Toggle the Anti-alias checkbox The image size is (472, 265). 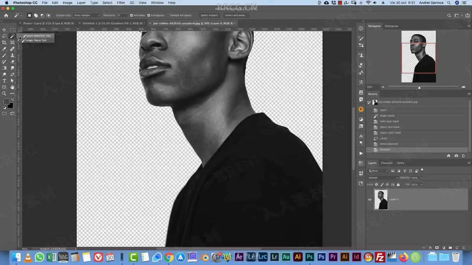coord(131,15)
